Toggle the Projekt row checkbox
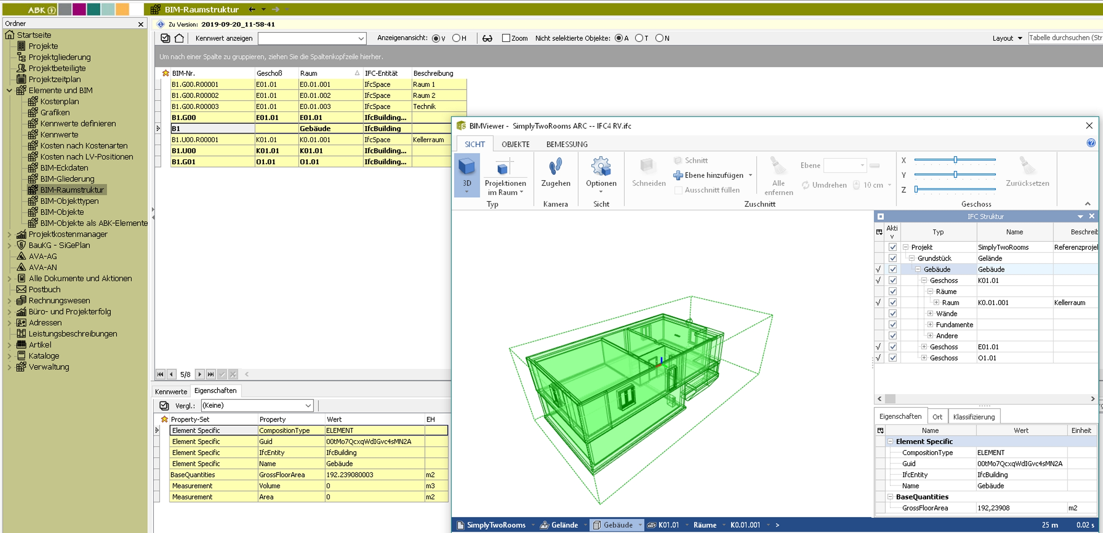 pyautogui.click(x=892, y=247)
